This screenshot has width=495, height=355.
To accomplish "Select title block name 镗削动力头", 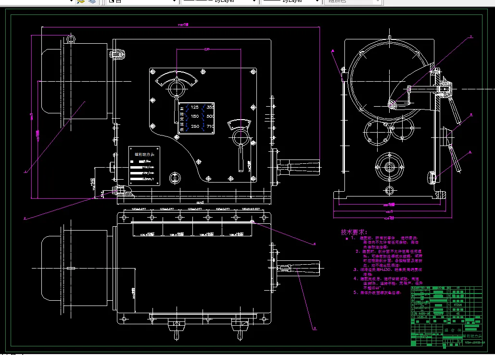I will (x=472, y=336).
